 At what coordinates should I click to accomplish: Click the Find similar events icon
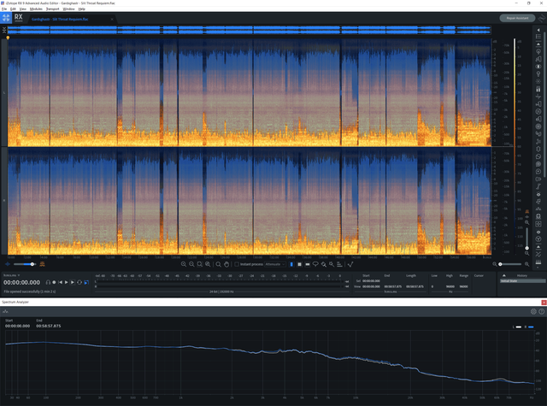(339, 264)
